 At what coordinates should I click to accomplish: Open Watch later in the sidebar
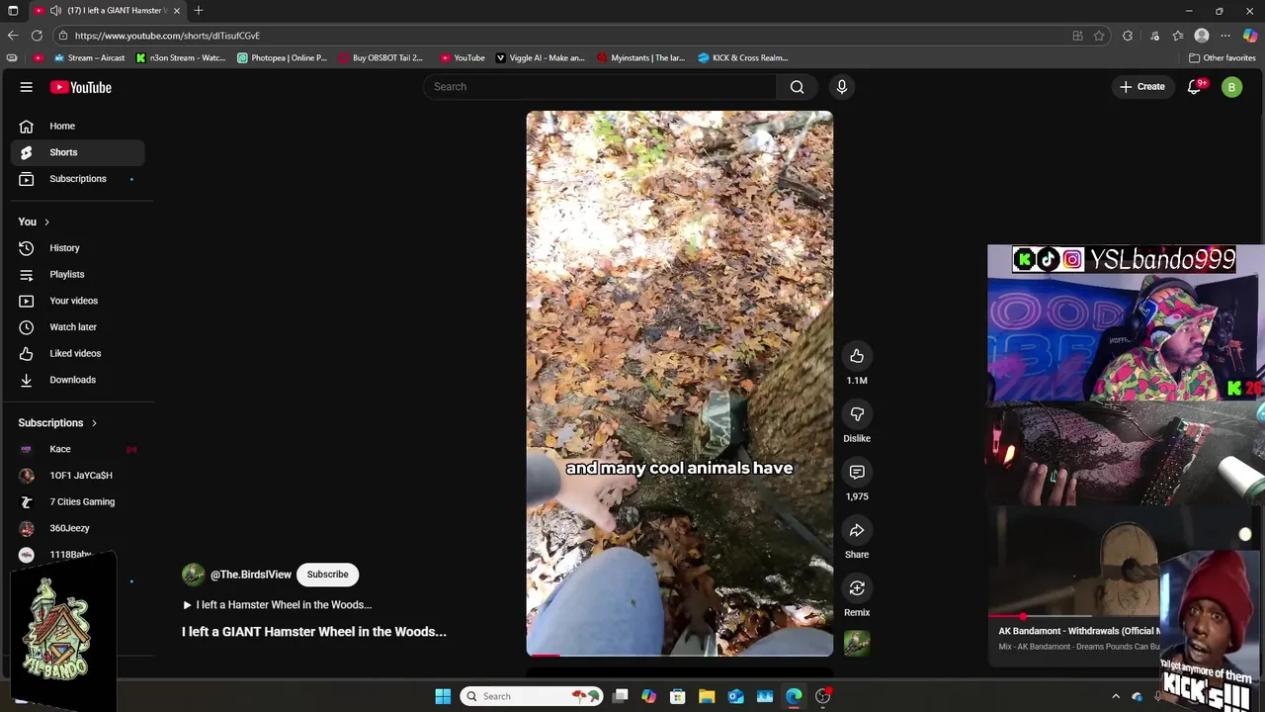pos(77,327)
